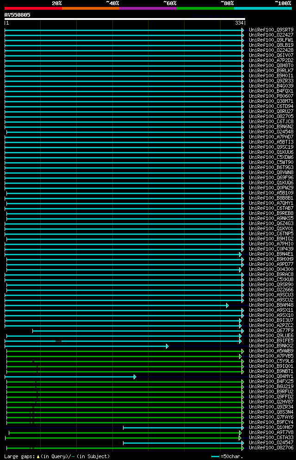Open hit UniRef100_Q9LFW1
The image size is (296, 460).
tap(271, 40)
